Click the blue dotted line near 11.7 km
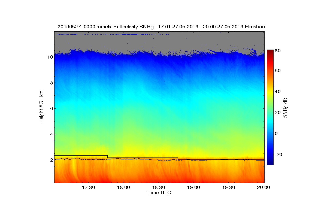Screen dimensions: 327x218 coord(113,34)
